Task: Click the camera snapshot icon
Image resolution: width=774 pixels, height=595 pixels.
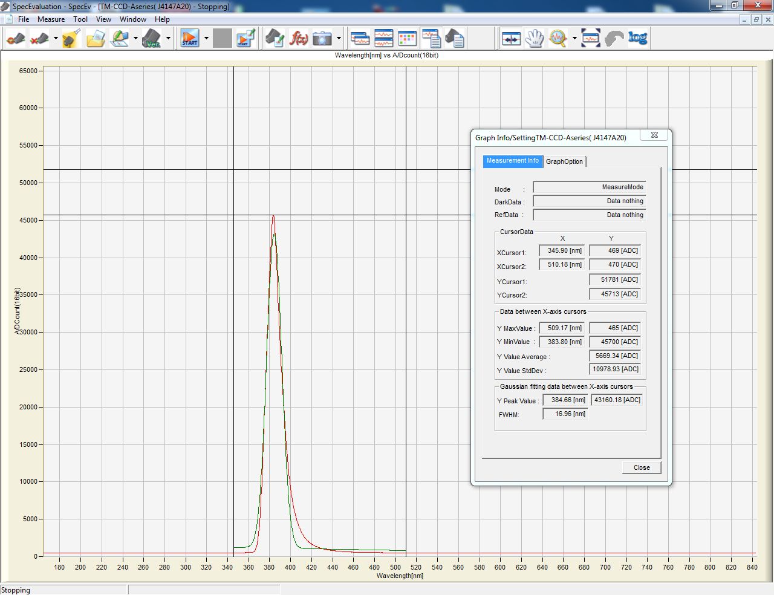Action: pos(322,39)
